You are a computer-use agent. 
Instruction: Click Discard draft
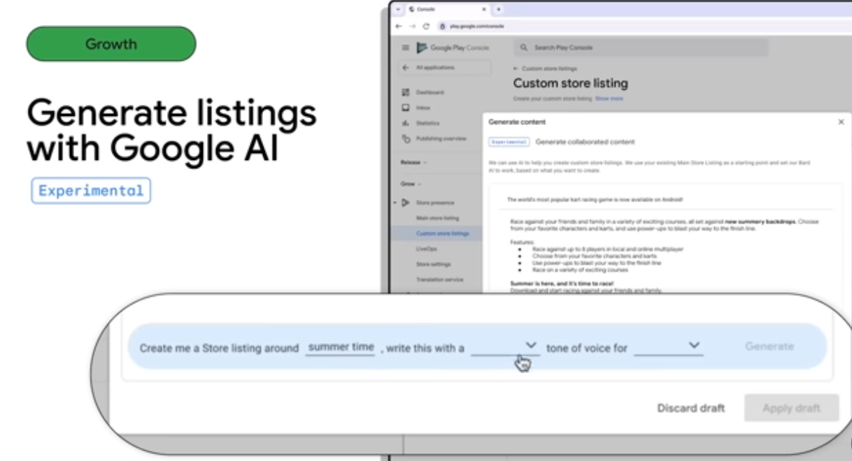[x=691, y=408]
